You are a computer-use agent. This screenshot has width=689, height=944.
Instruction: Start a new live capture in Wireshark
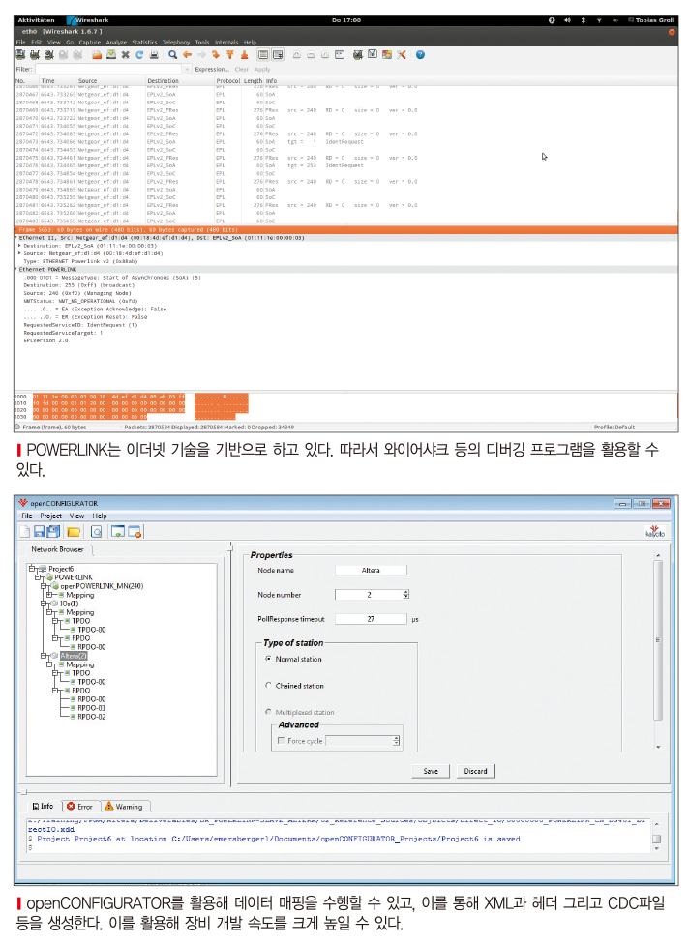click(48, 55)
